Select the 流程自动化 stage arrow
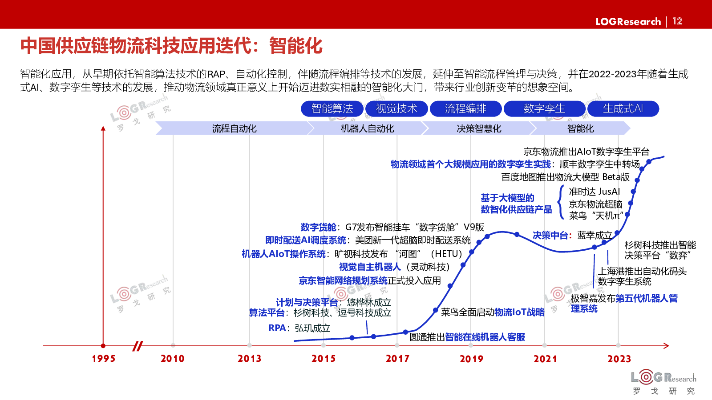 234,128
